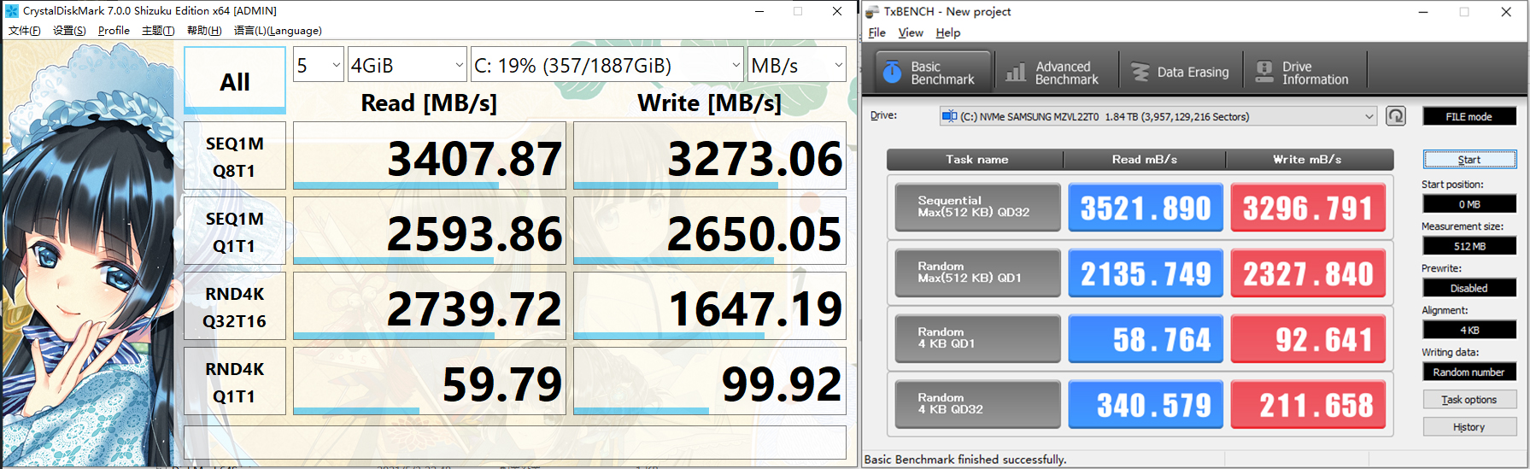Open the 设置(S) menu
1530x469 pixels.
69,31
